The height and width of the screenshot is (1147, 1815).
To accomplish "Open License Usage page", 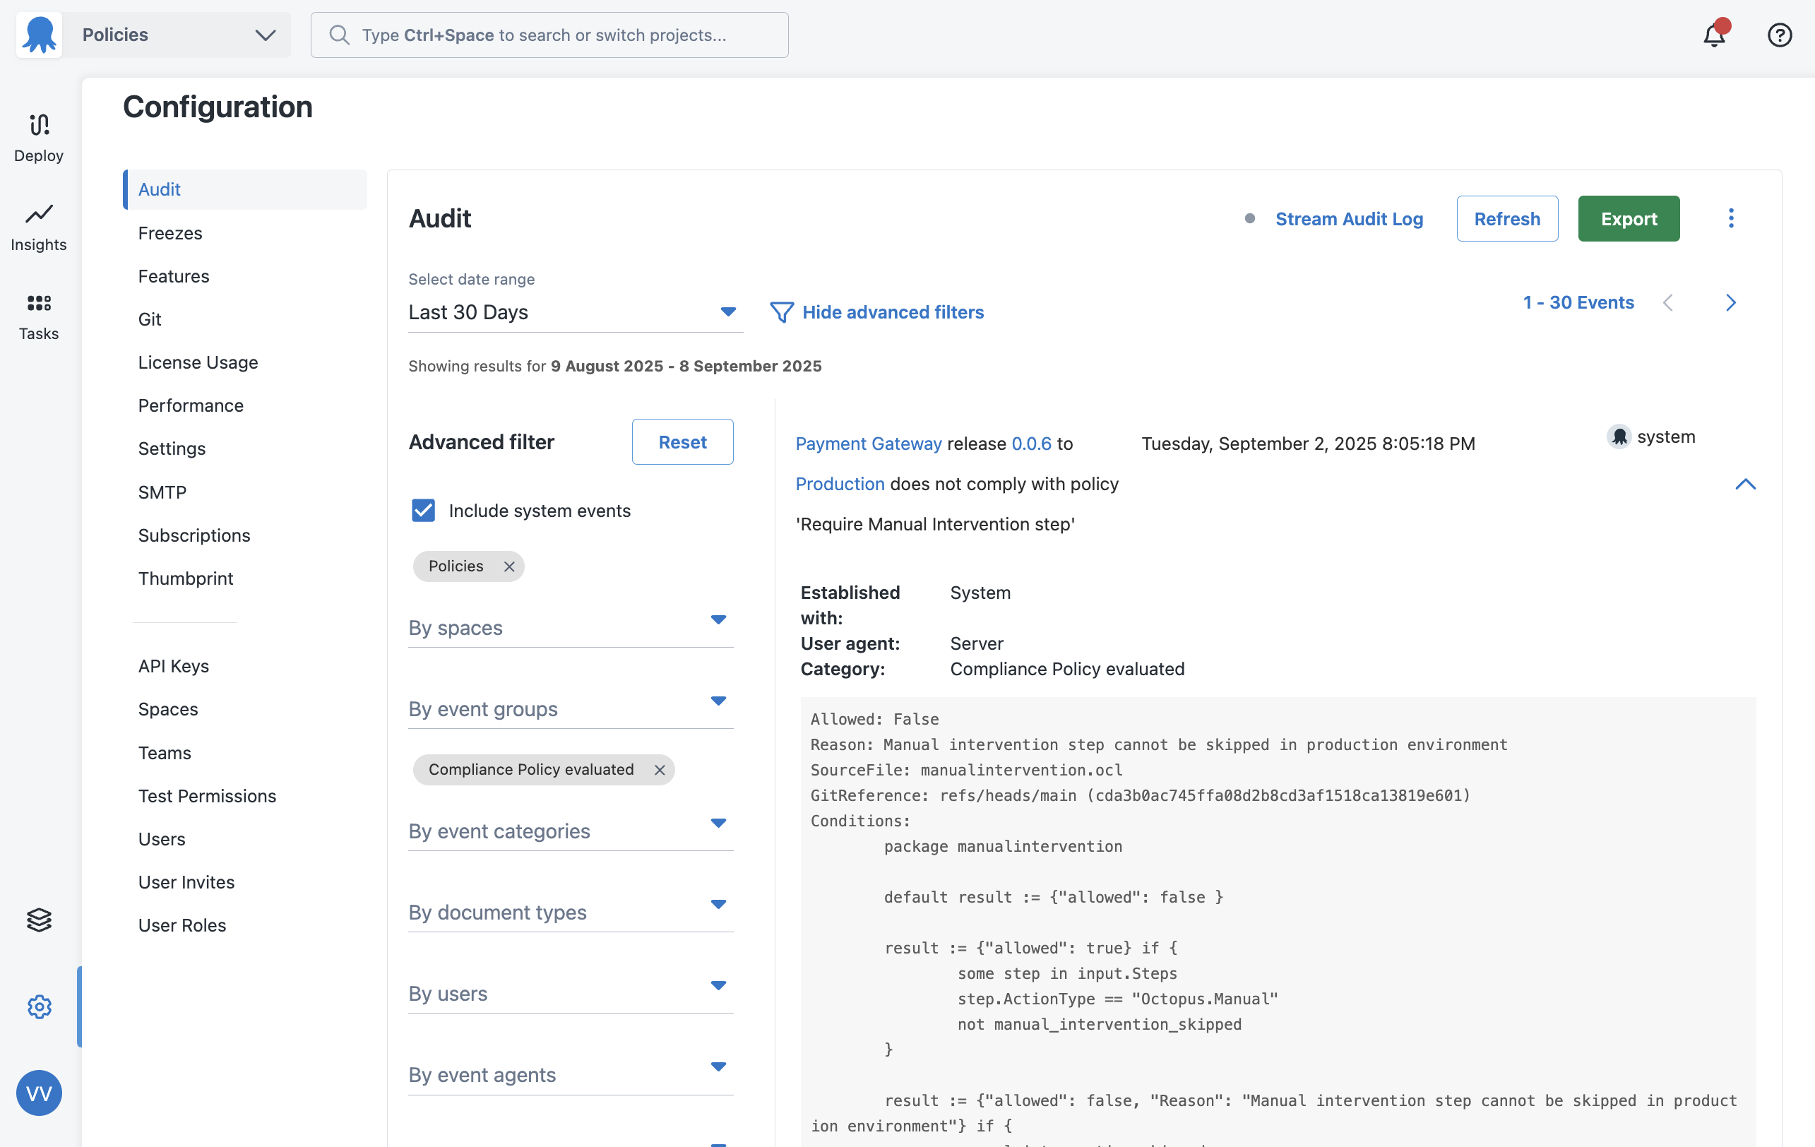I will [198, 362].
